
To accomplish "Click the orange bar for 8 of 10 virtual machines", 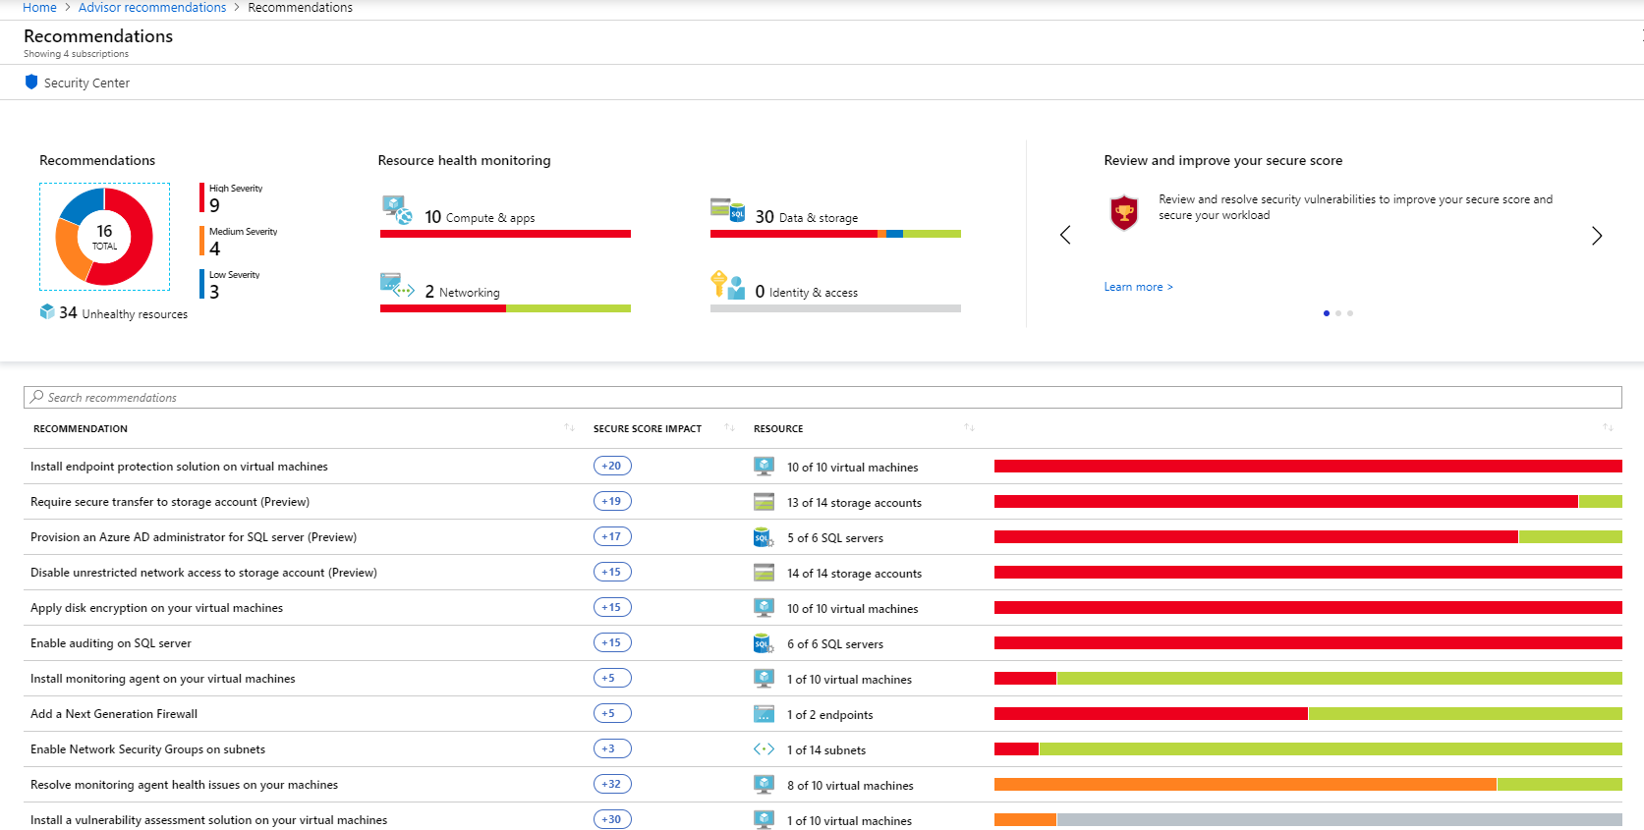I will (x=1245, y=785).
